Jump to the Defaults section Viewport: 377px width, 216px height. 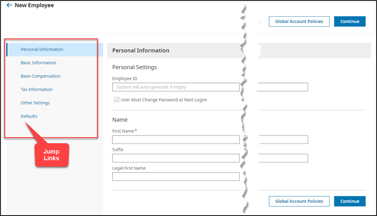click(x=29, y=116)
